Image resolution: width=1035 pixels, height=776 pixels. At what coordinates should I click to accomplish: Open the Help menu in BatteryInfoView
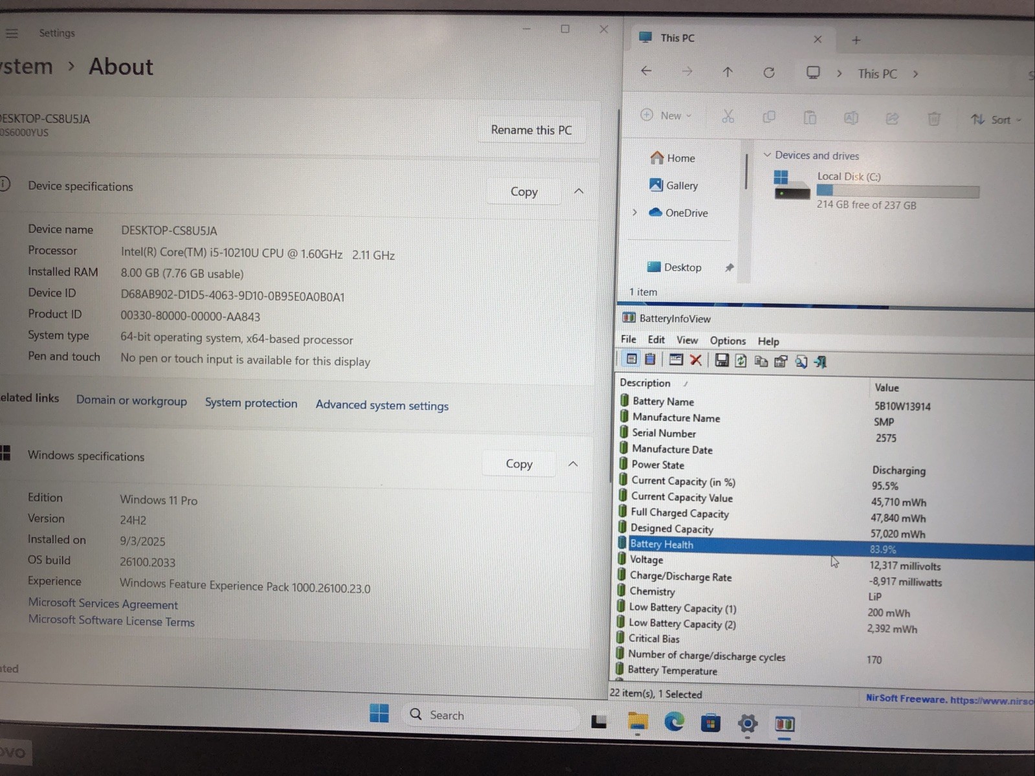coord(768,341)
